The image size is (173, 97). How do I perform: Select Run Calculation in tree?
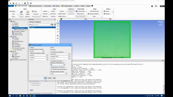[x=18, y=50]
